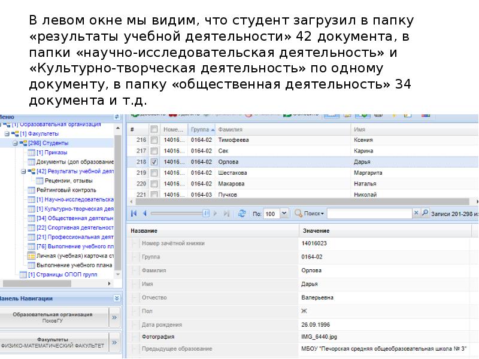The height and width of the screenshot is (359, 479).
Task: Collapse the [298] Студенты tree node
Action: pos(15,143)
